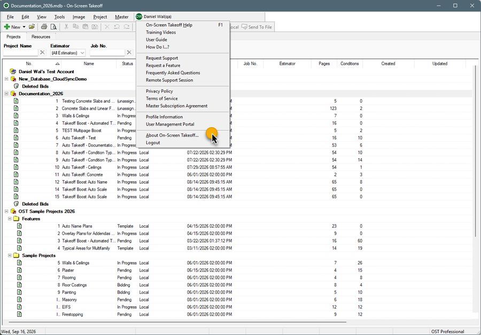
Task: Click the Sample Projects folder icon
Action: pyautogui.click(x=16, y=255)
